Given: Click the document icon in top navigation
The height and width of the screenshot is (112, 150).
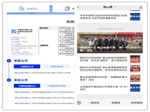Looking at the screenshot, I should (67, 9).
